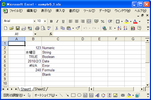151x100 pixels.
Task: Apply red font color
Action: coord(135,21)
